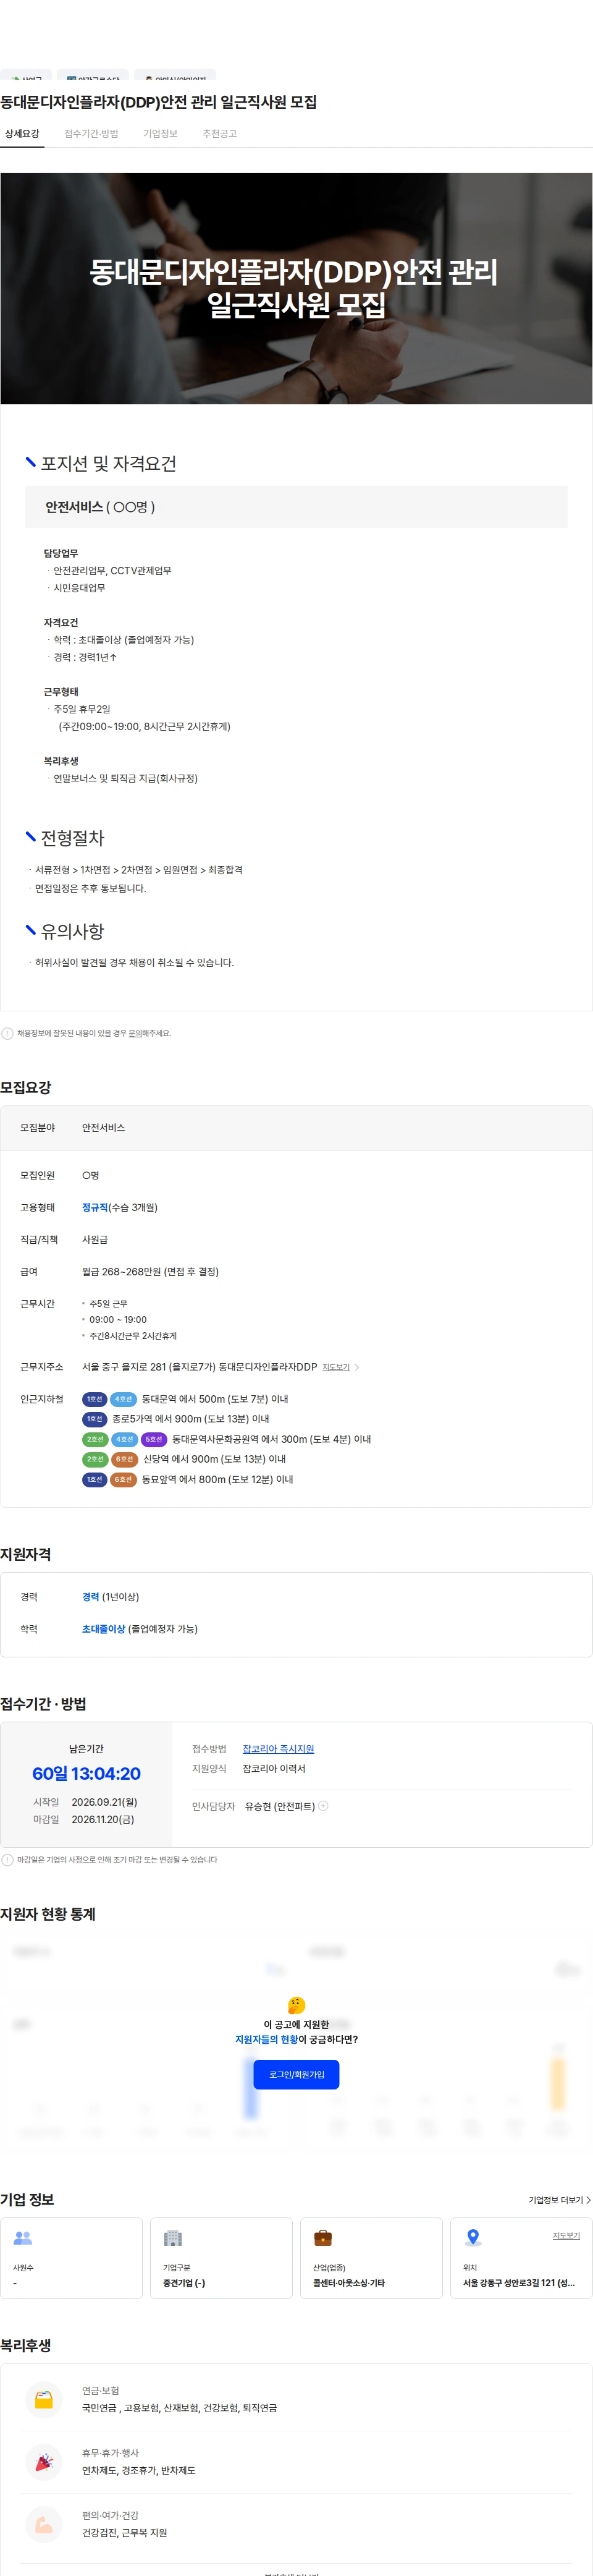Click the address 서울 중구 을지로 281
The width and height of the screenshot is (593, 2576).
pos(199,1367)
